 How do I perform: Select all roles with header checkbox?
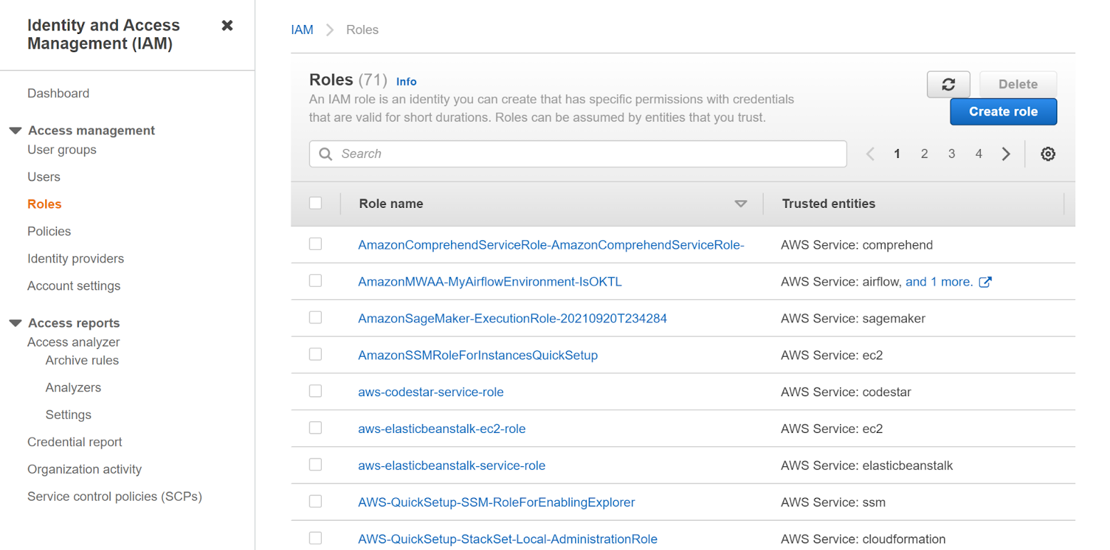tap(316, 203)
